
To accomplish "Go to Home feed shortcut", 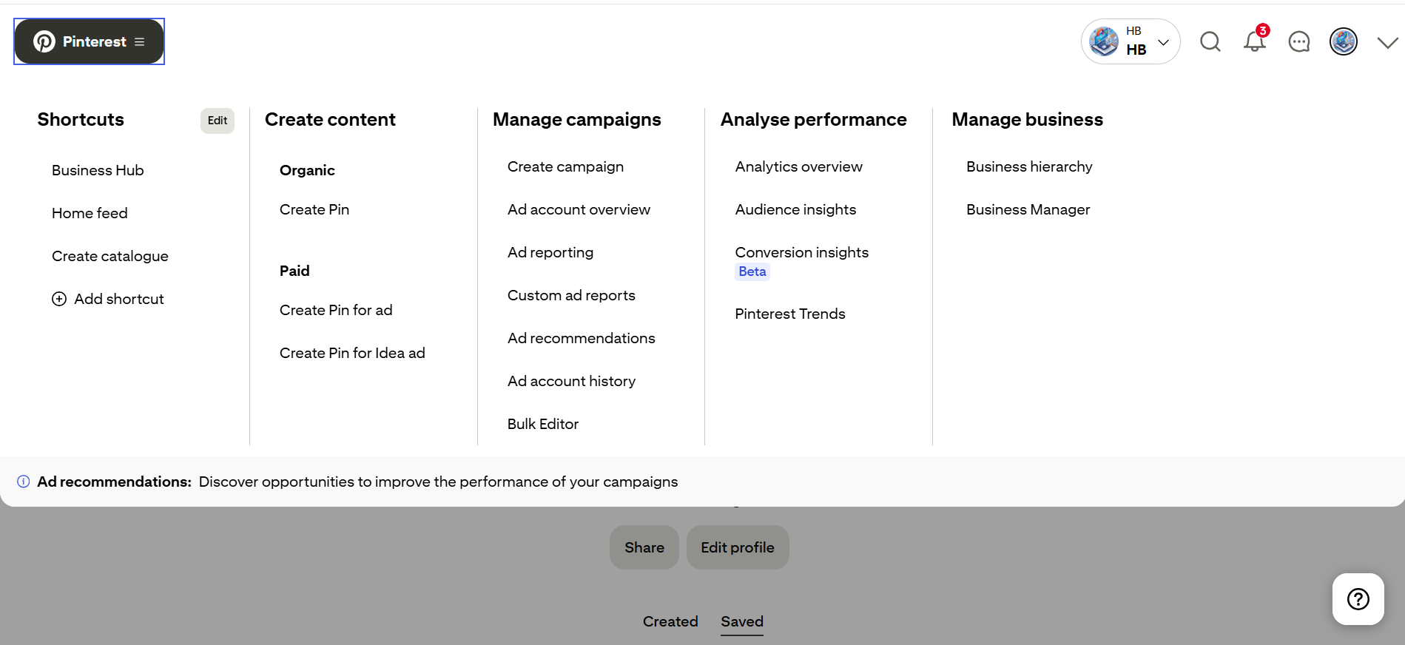I will click(90, 213).
